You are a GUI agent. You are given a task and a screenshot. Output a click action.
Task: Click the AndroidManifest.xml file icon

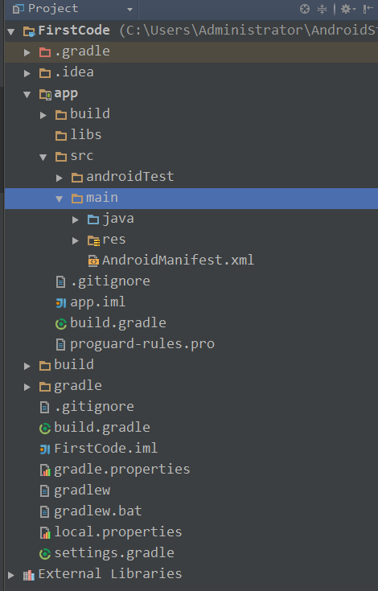click(93, 261)
